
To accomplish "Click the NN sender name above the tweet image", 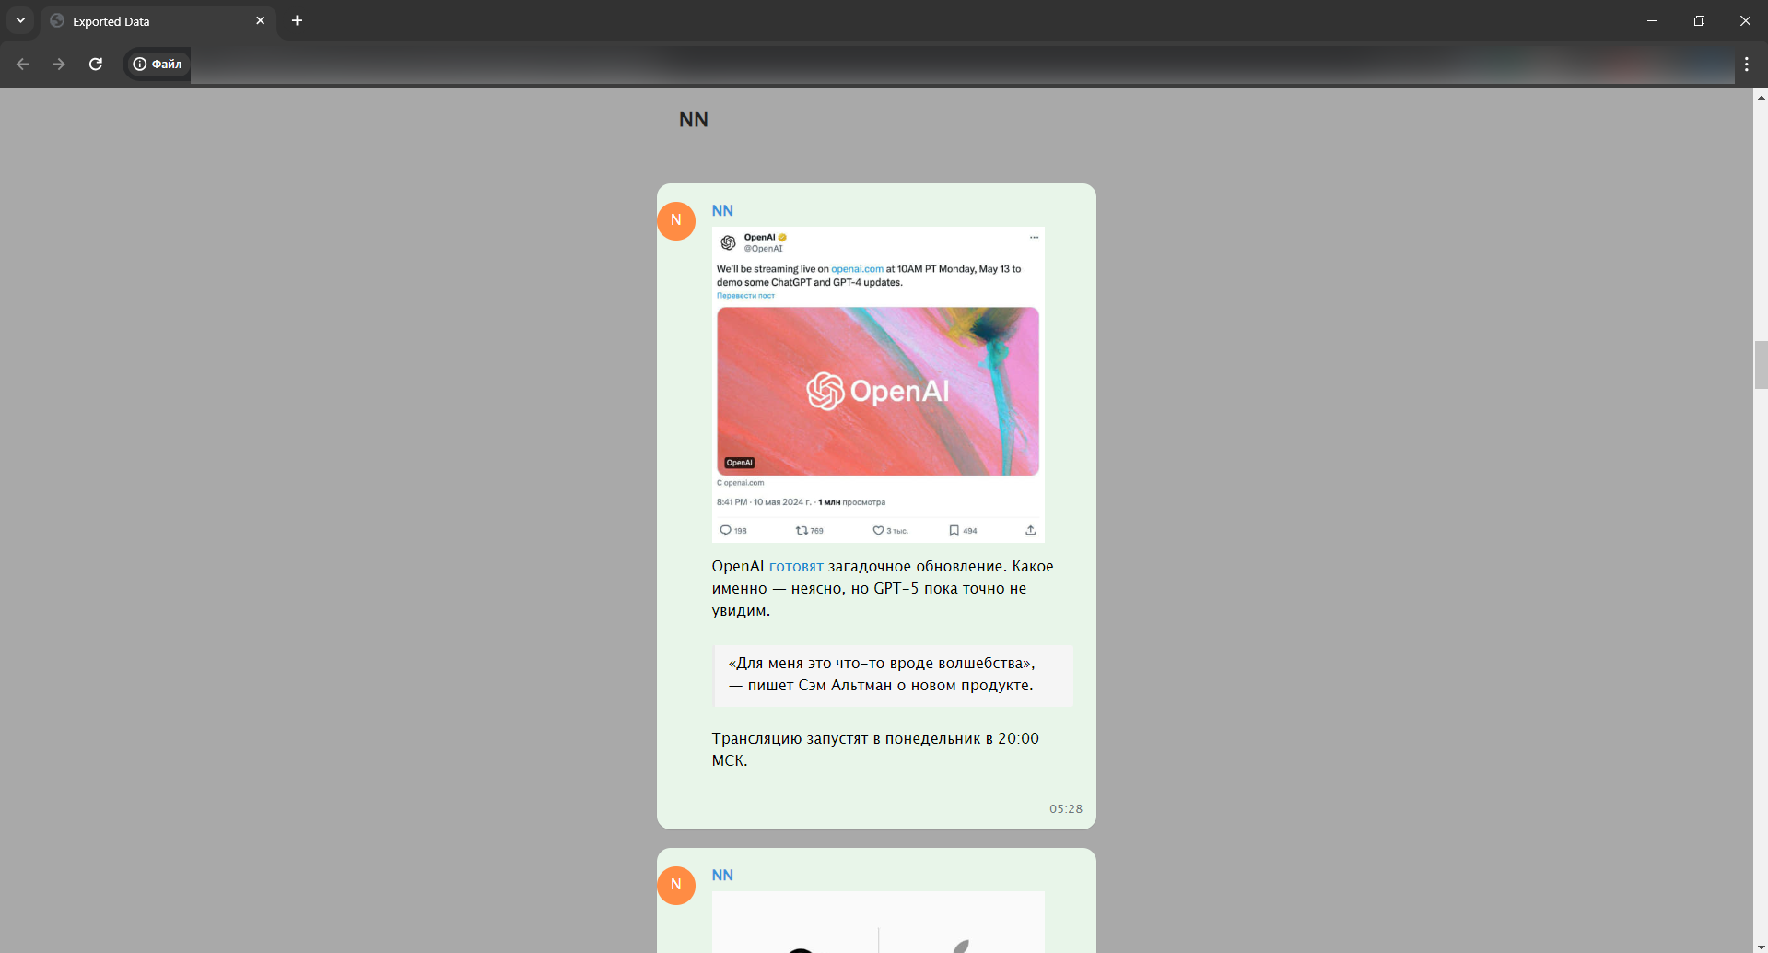I will pyautogui.click(x=722, y=211).
